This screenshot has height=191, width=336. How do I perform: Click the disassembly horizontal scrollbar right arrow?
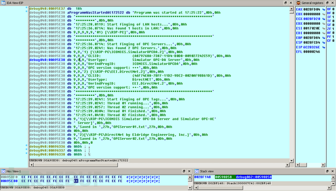(287, 165)
